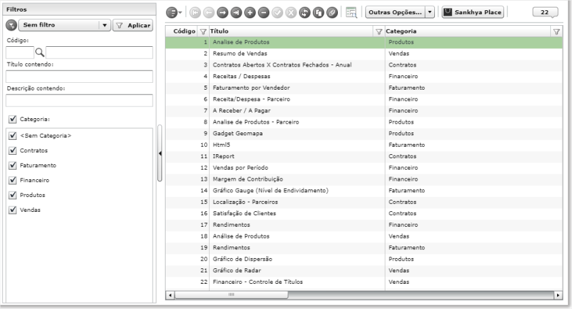Select Faturamento por Vendedor row
The image size is (572, 309).
[x=364, y=88]
